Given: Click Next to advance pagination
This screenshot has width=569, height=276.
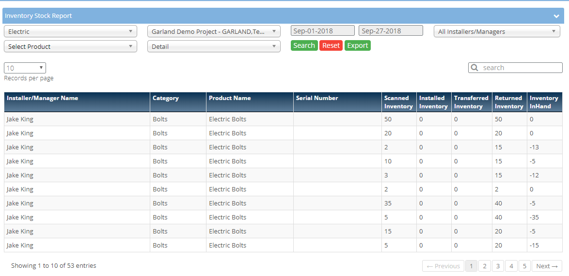Looking at the screenshot, I should tap(547, 266).
